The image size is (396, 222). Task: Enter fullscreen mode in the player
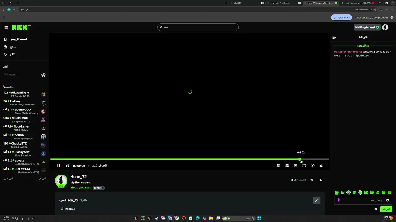coord(304,166)
